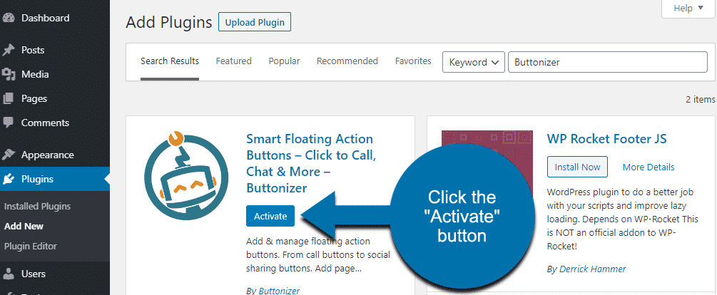The image size is (717, 295).
Task: Switch to the Popular tab
Action: pyautogui.click(x=284, y=61)
